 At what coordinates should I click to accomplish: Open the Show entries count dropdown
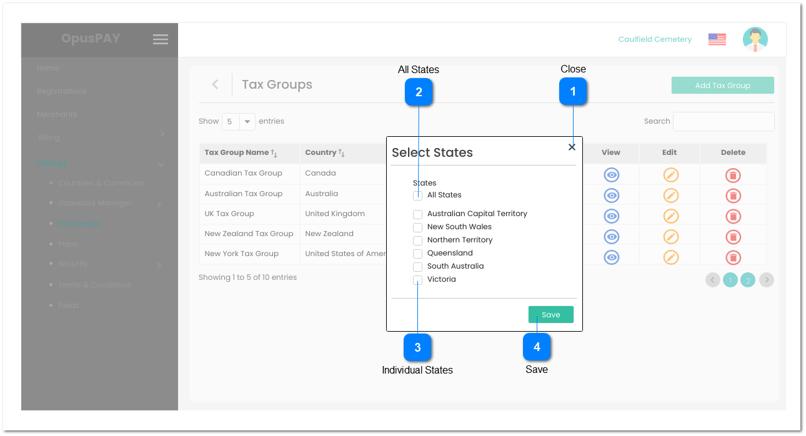pyautogui.click(x=239, y=122)
